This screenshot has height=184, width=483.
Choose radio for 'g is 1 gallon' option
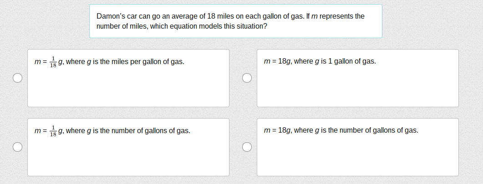[x=247, y=78]
